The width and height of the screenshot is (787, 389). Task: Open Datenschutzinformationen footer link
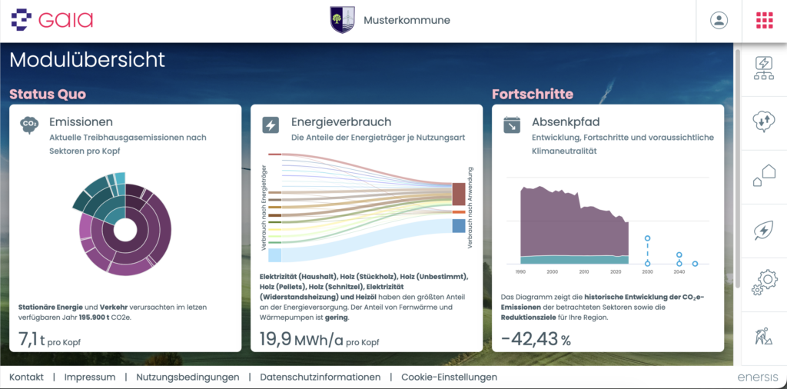[320, 377]
